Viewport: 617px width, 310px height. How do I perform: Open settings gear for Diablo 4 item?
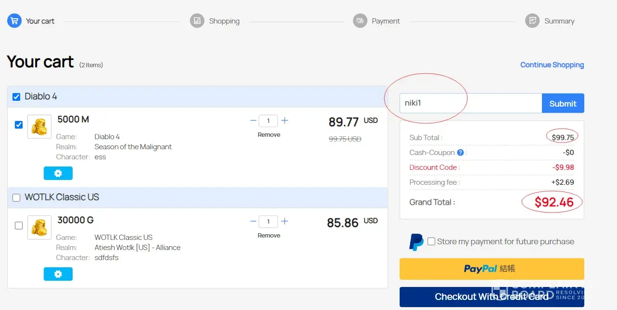[x=58, y=173]
